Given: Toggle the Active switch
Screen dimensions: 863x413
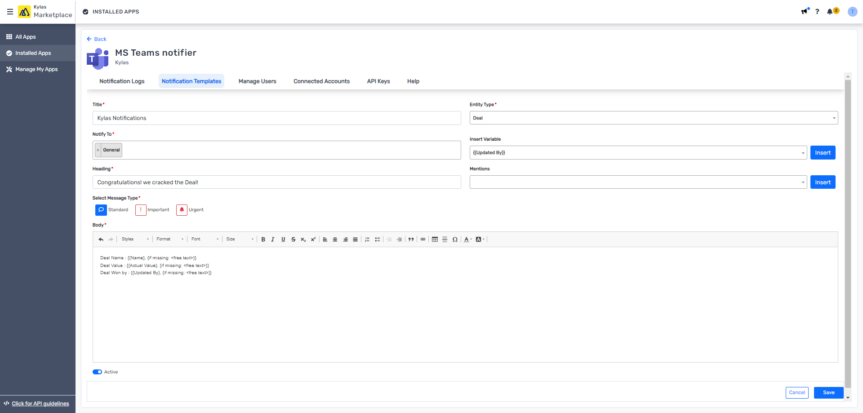Looking at the screenshot, I should 97,372.
